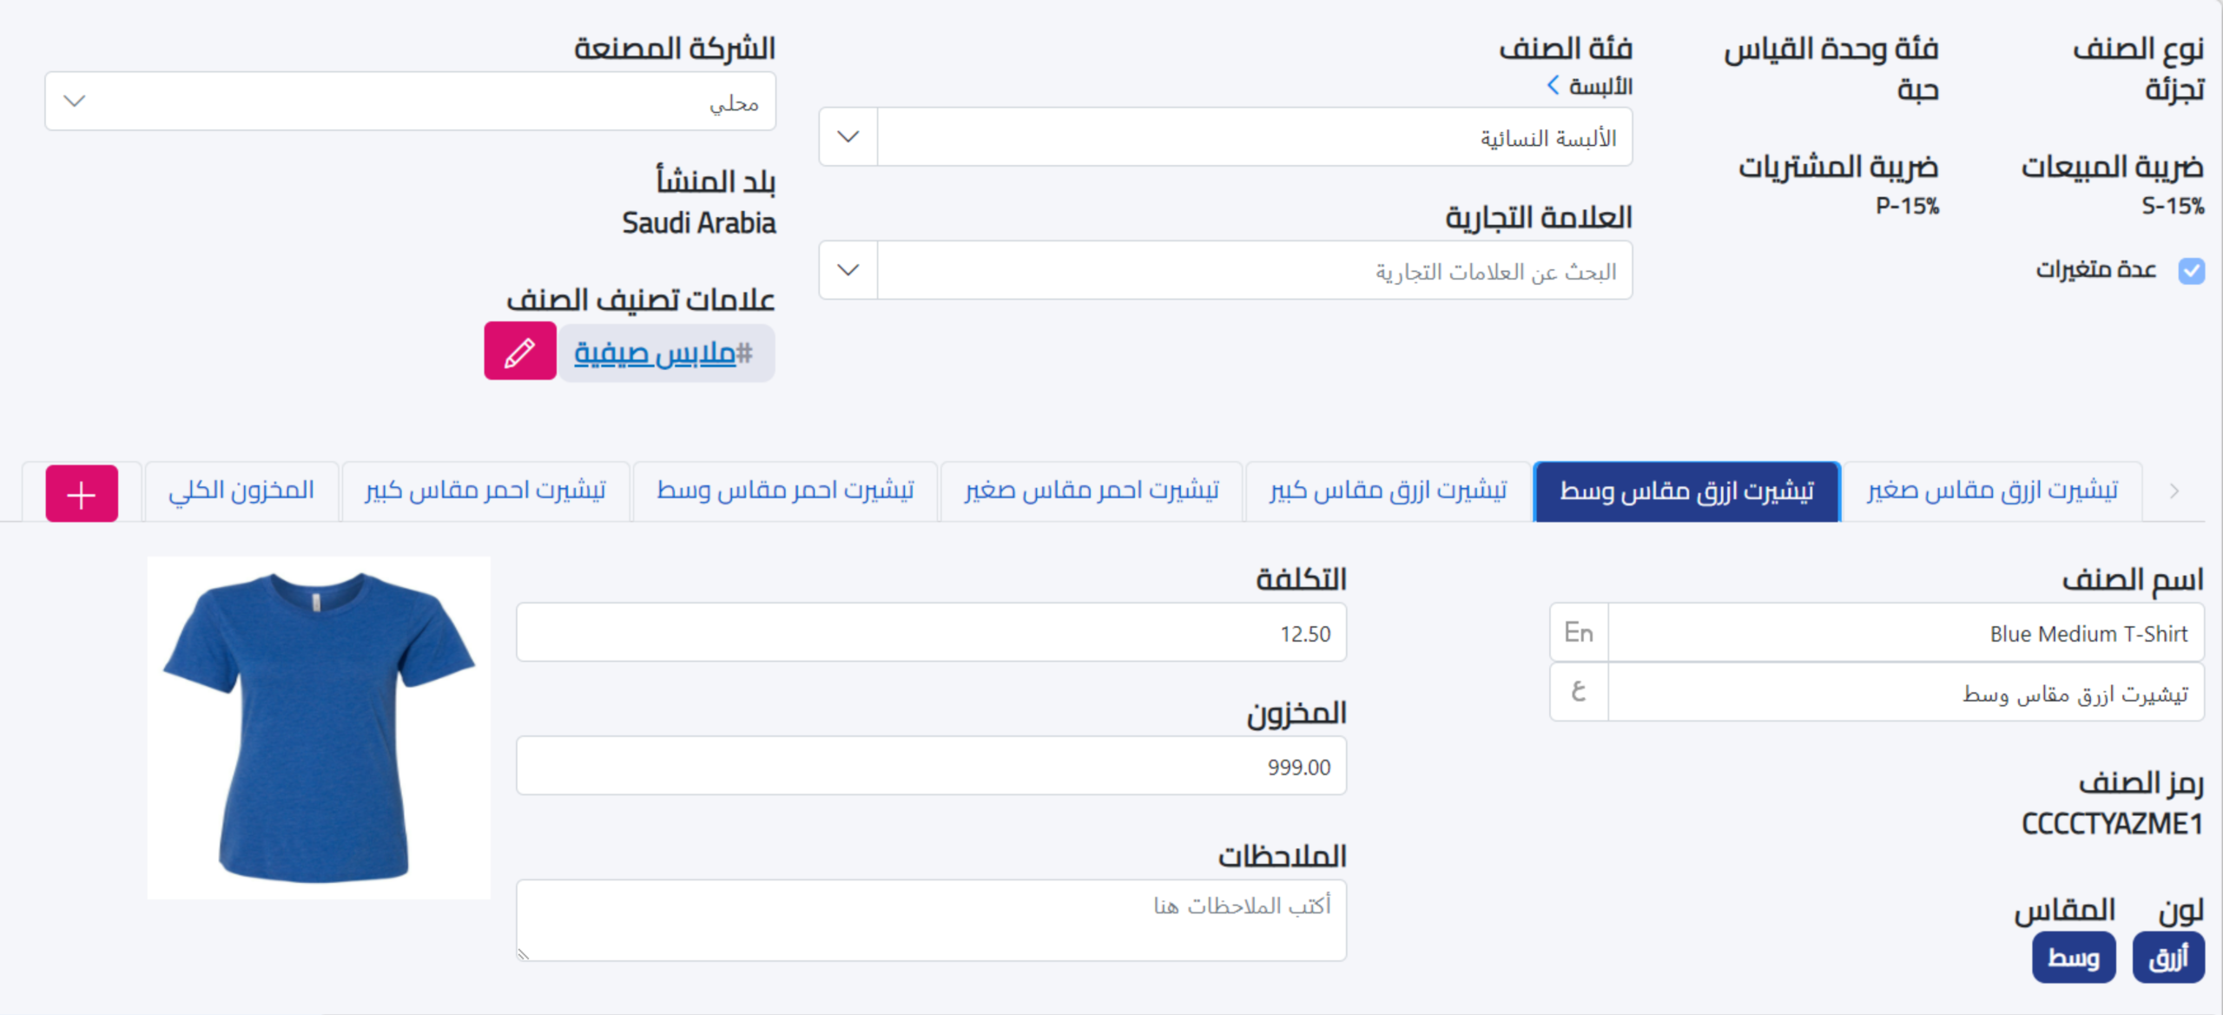The width and height of the screenshot is (2223, 1015).
Task: Expand the الشركة المصنعة dropdown
Action: point(75,102)
